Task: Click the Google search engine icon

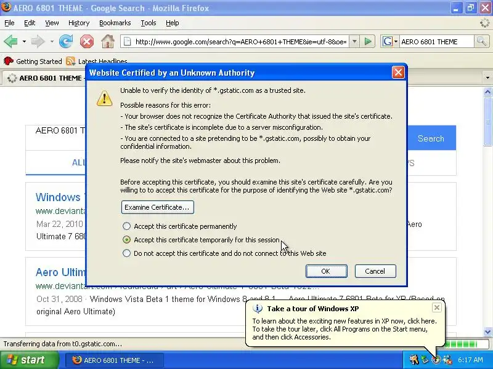Action: point(388,41)
